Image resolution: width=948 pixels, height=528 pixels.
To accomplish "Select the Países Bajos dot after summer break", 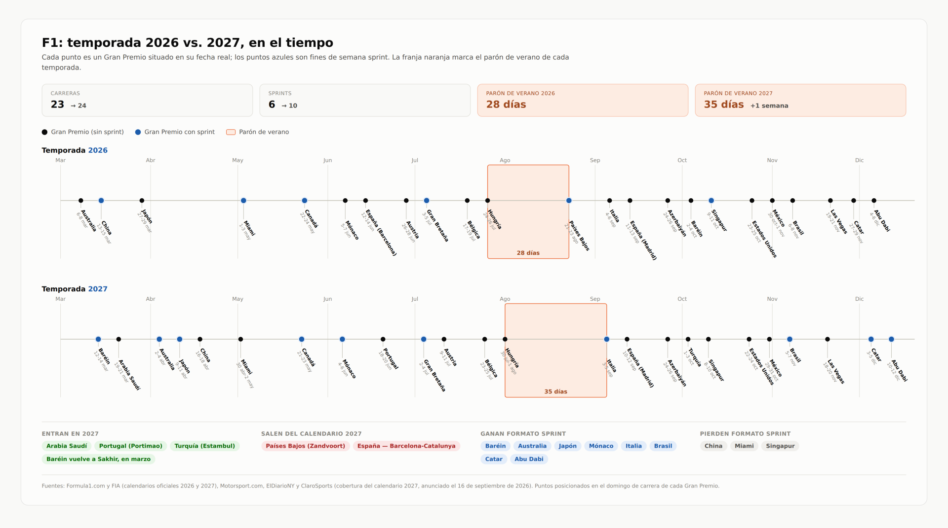I will [569, 201].
